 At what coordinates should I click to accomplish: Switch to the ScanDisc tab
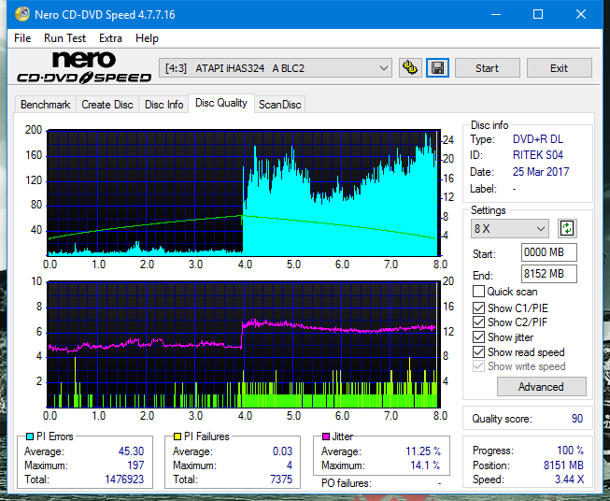click(280, 105)
